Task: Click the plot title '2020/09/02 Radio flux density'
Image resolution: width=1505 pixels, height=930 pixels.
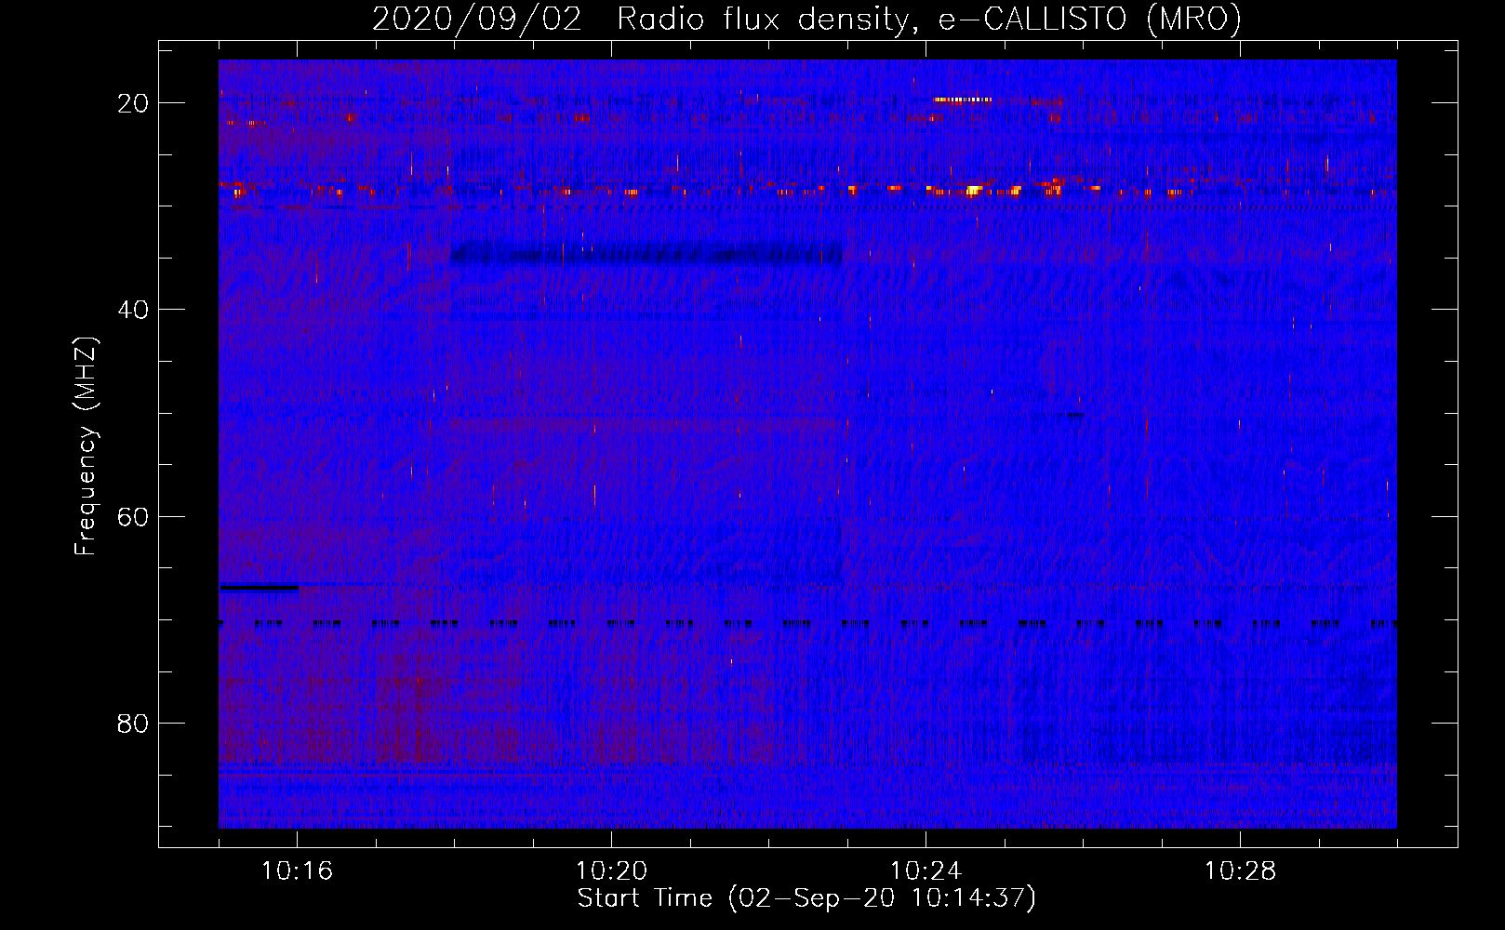Action: 640,19
